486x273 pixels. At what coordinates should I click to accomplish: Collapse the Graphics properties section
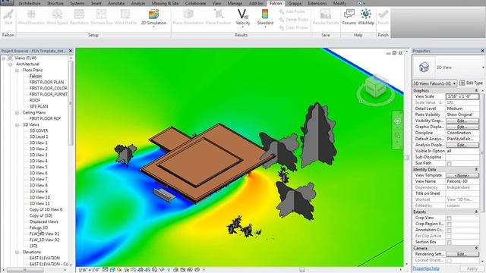476,90
